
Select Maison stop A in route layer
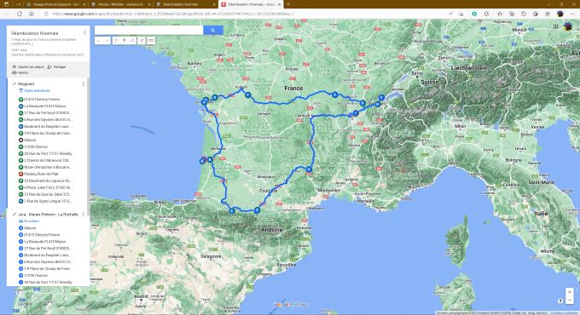(x=30, y=228)
